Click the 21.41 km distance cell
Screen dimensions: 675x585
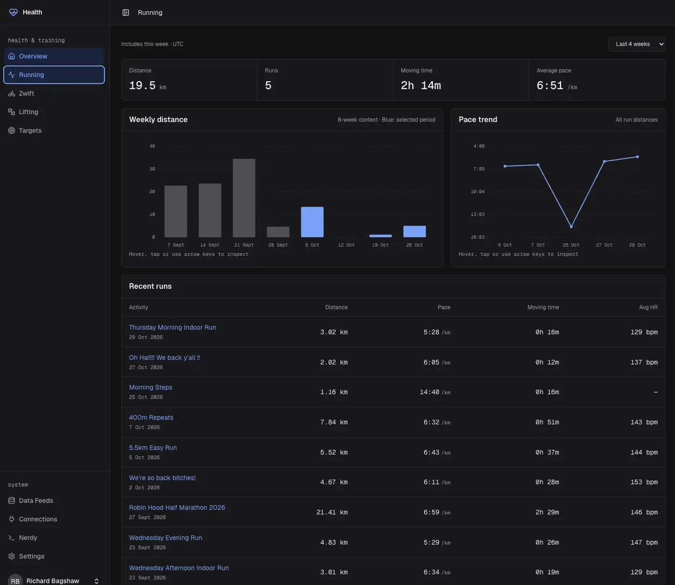click(332, 513)
